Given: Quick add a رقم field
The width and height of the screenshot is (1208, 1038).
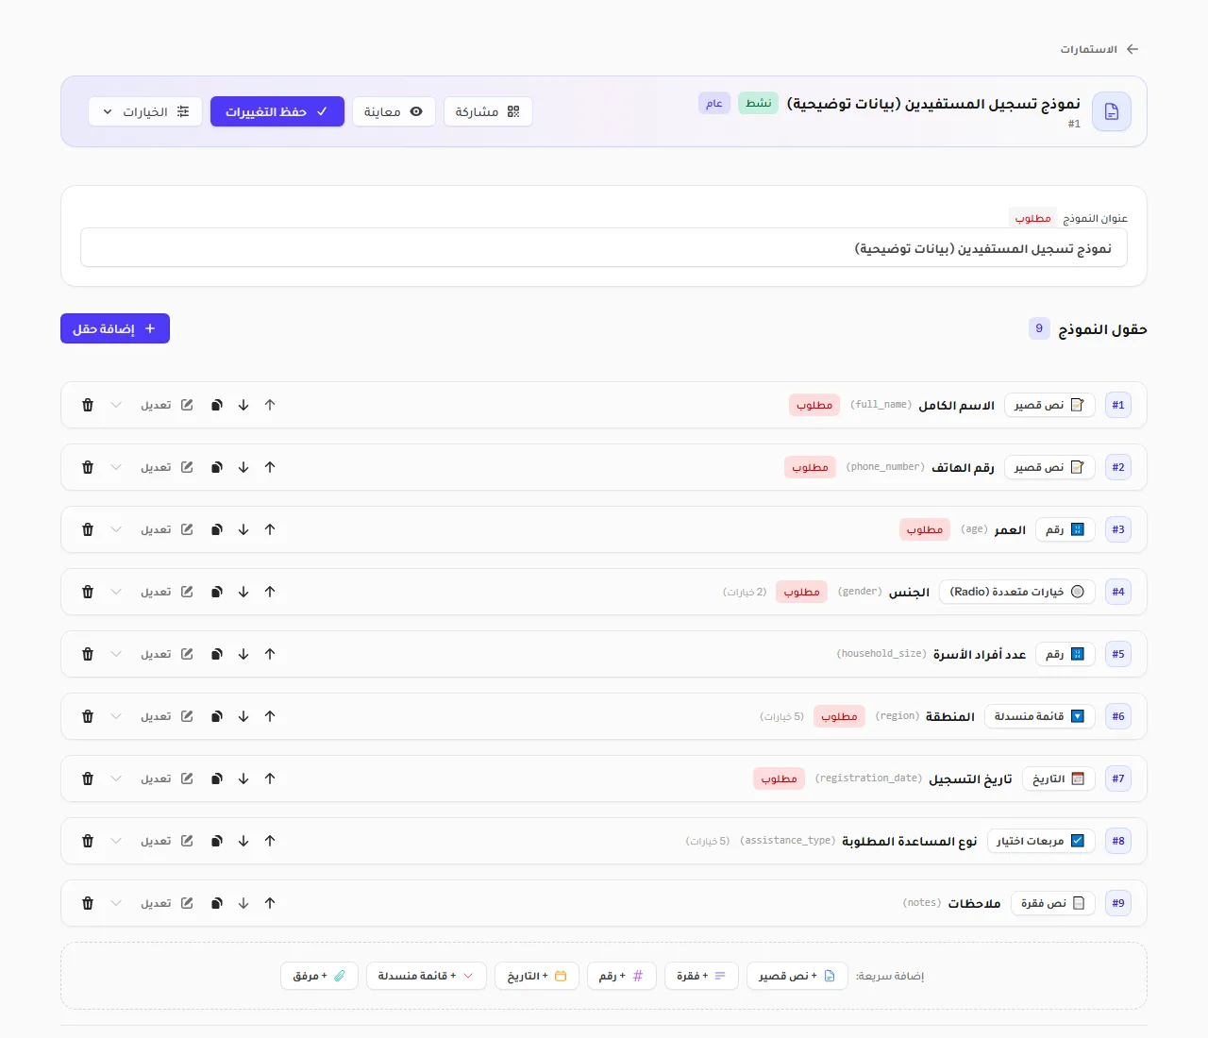Looking at the screenshot, I should click(621, 976).
